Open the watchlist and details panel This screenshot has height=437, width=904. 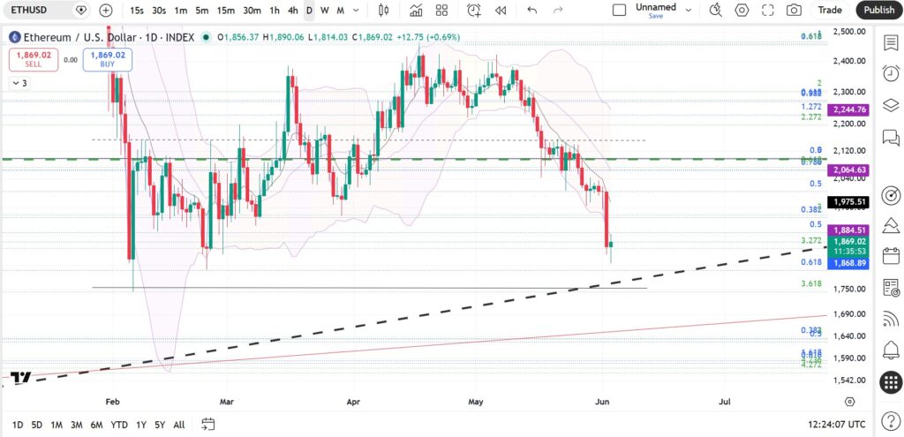point(891,42)
